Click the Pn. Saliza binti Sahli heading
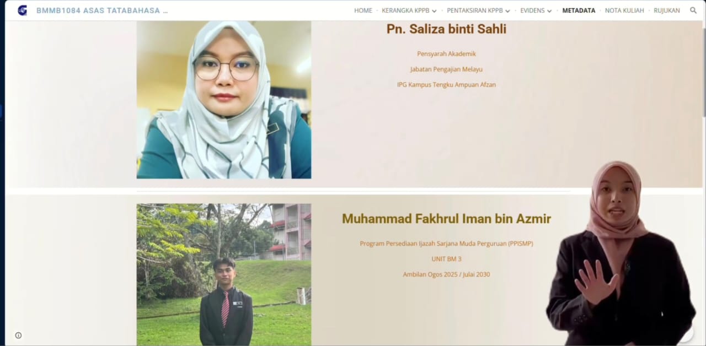This screenshot has height=346, width=706. pos(446,29)
